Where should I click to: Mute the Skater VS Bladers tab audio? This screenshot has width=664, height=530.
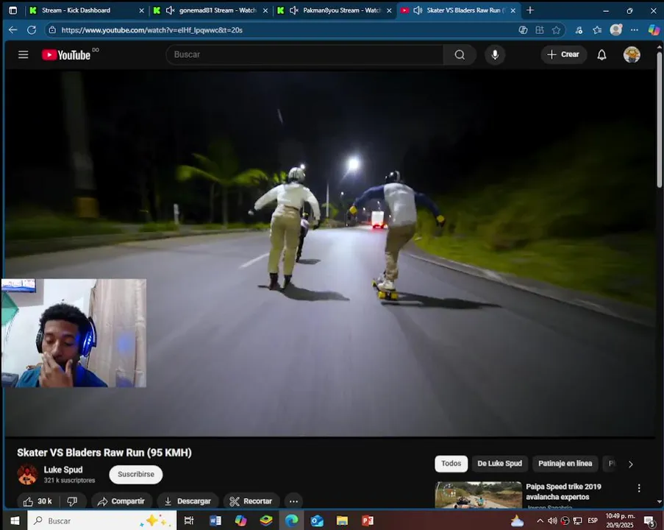[418, 10]
